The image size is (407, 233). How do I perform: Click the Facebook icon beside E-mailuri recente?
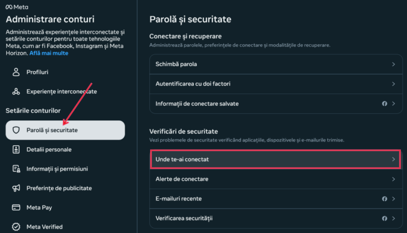pyautogui.click(x=385, y=198)
